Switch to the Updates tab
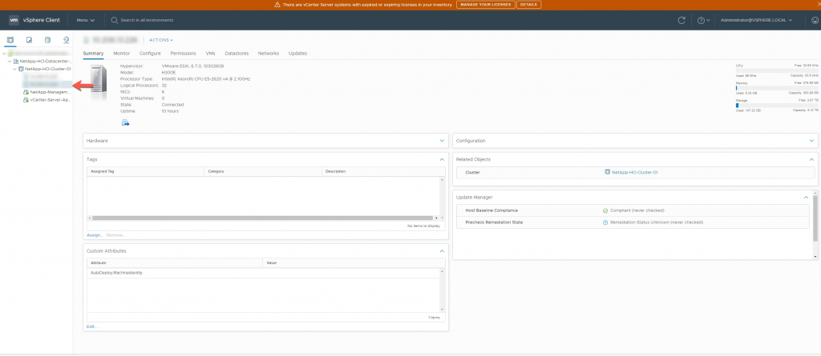The width and height of the screenshot is (821, 356). 297,54
